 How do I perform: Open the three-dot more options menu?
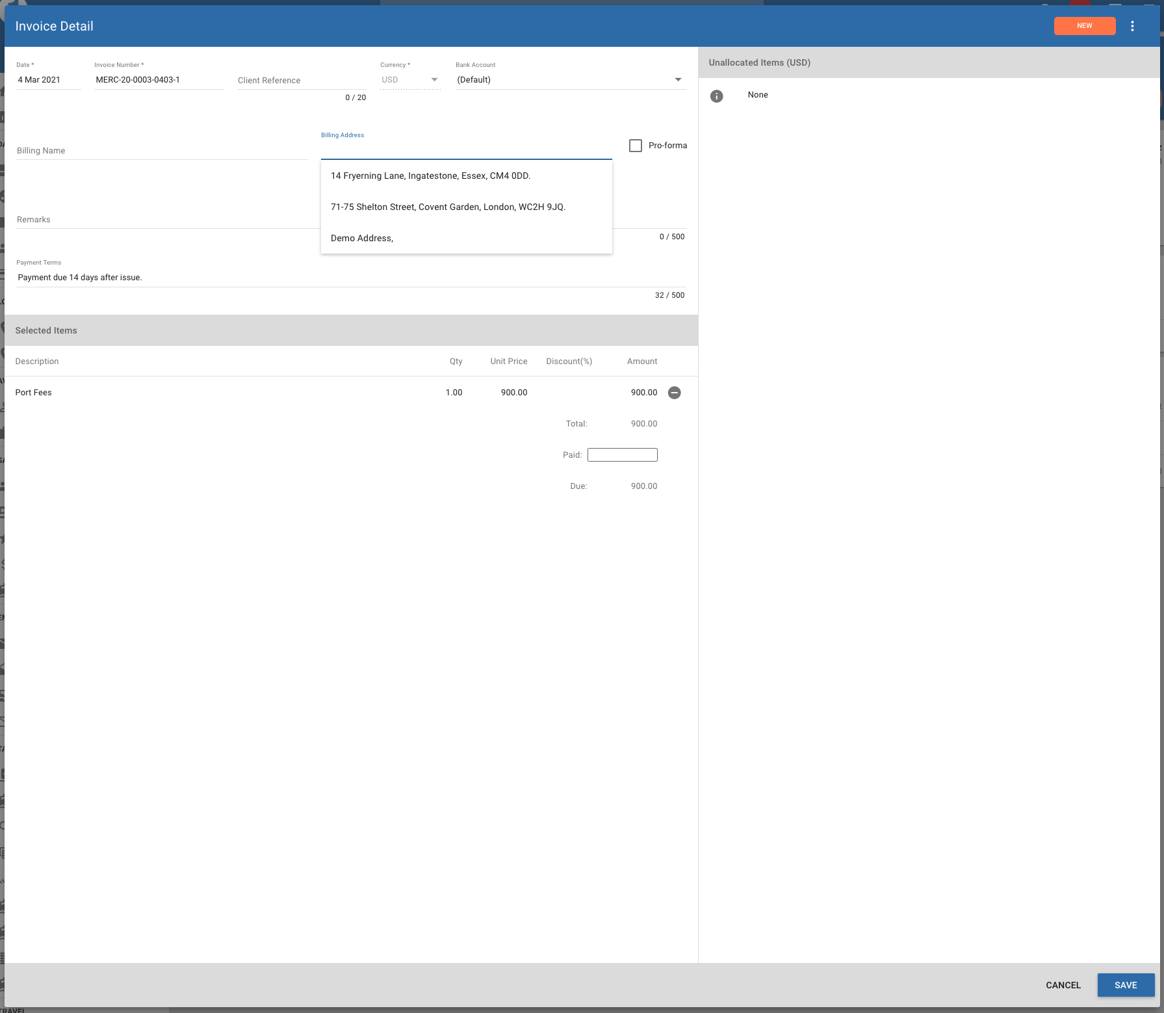point(1132,26)
